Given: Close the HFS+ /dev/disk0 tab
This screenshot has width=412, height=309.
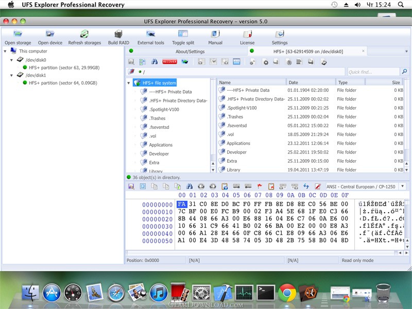Looking at the screenshot, I should (363, 51).
